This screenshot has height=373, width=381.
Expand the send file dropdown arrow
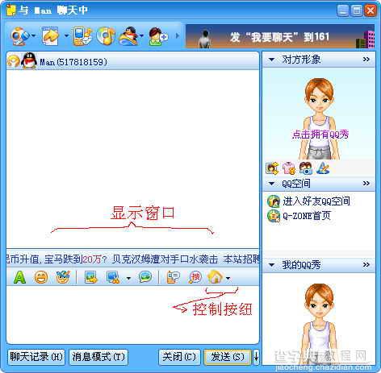(66, 35)
